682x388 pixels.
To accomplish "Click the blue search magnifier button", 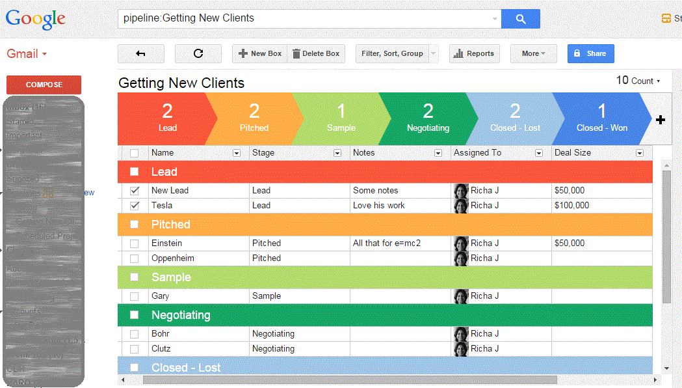I will pyautogui.click(x=520, y=19).
